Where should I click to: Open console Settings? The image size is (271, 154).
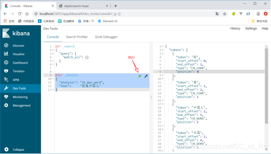pos(251,28)
